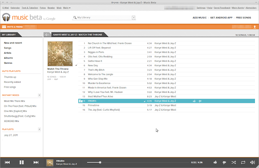Click INVITE A FRIEND

point(15,27)
